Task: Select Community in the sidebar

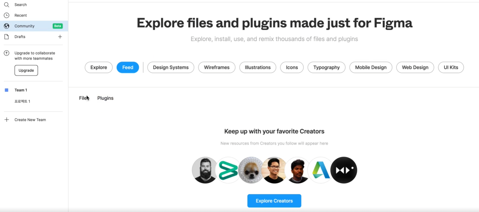Action: point(34,26)
